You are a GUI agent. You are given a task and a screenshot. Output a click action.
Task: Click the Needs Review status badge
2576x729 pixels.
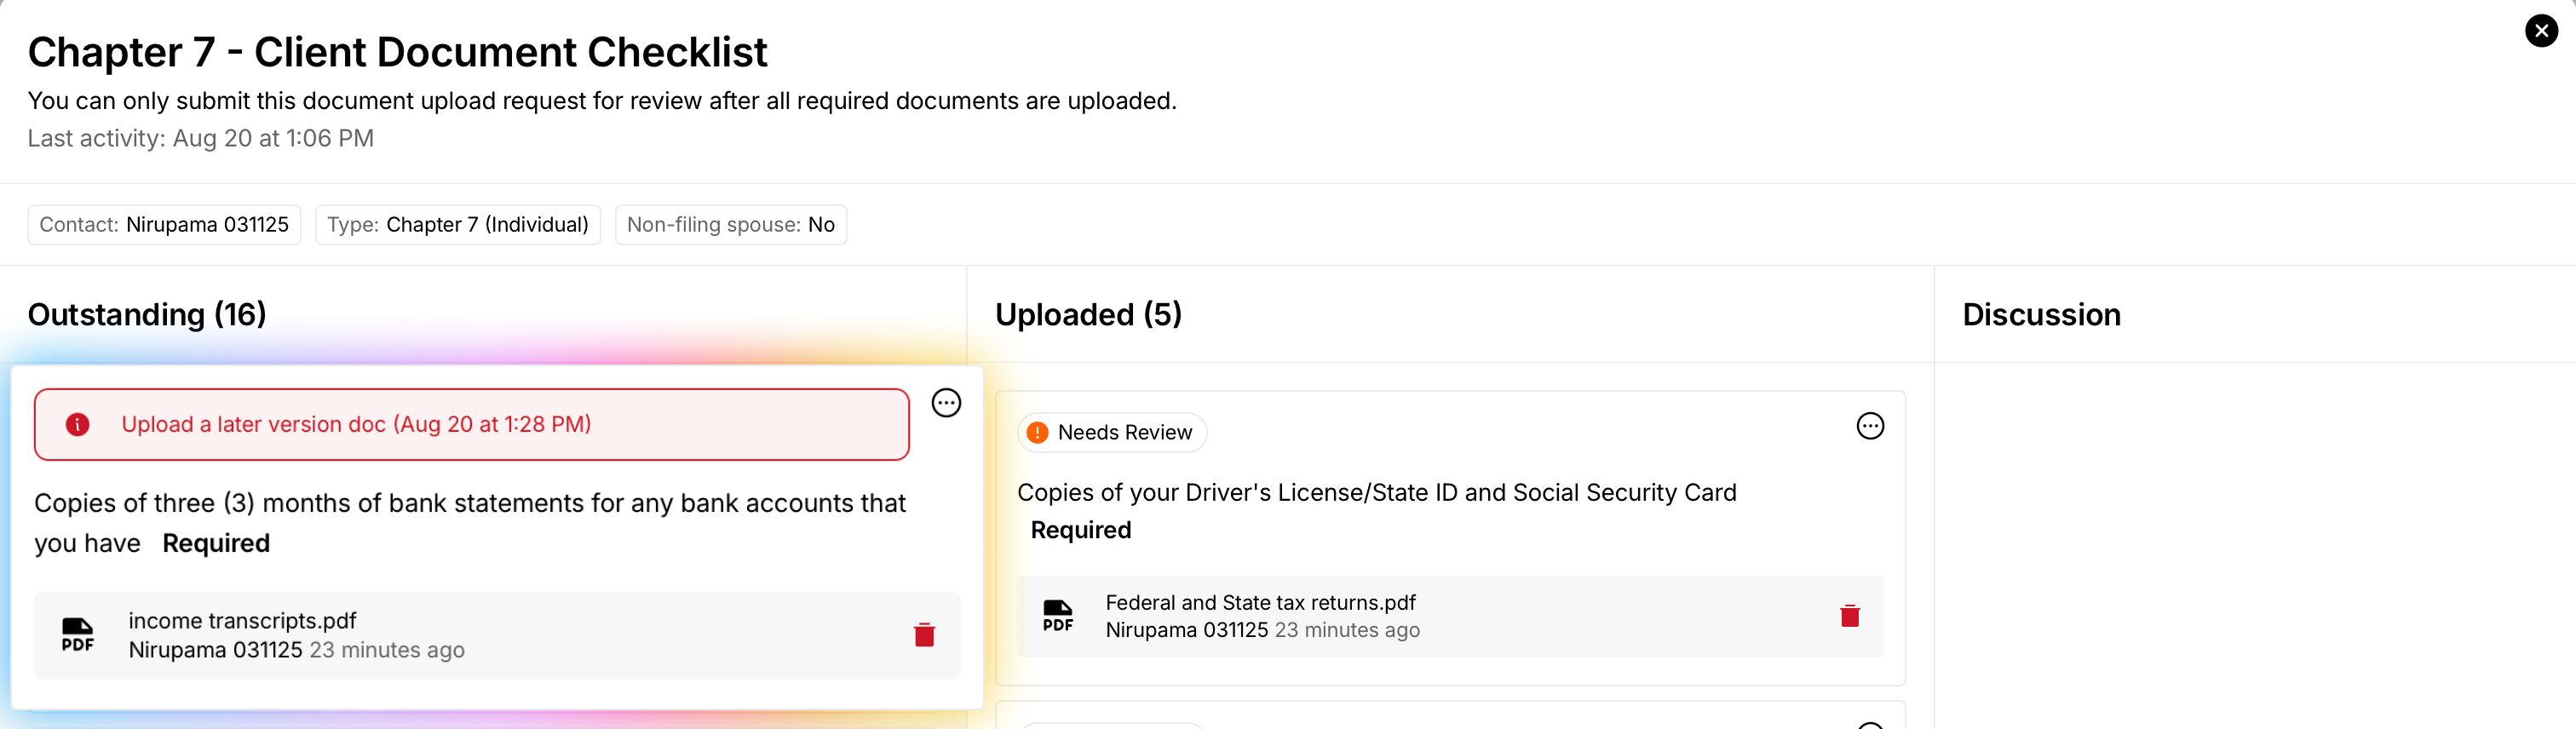coord(1112,433)
